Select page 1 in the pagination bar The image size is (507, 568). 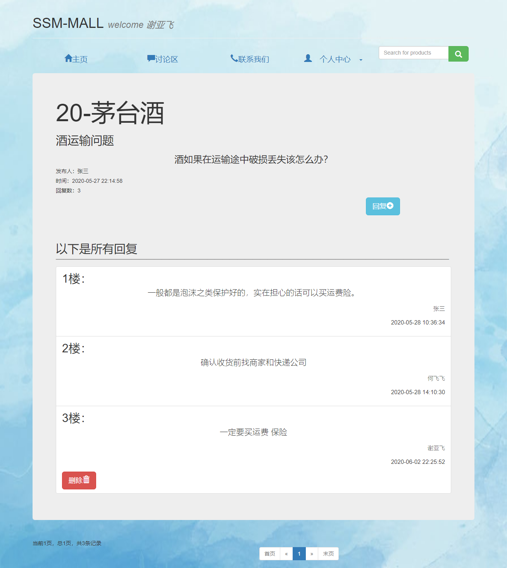(x=299, y=554)
